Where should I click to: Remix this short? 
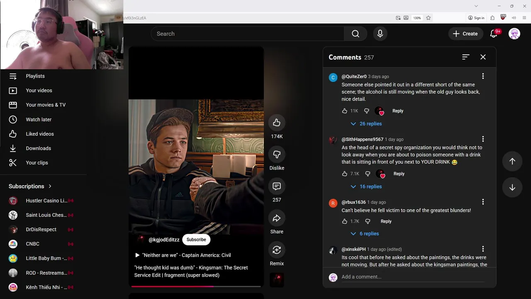click(x=277, y=250)
